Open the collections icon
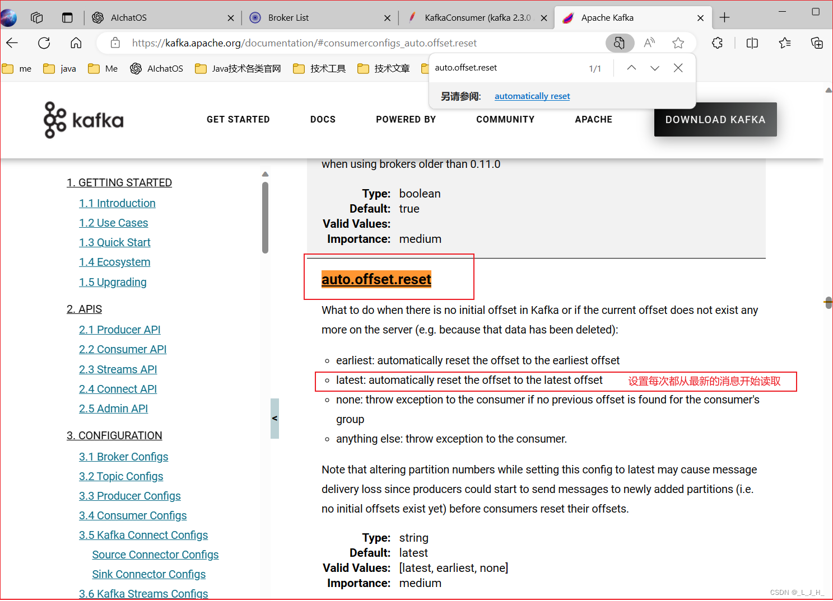This screenshot has width=833, height=601. coord(817,43)
